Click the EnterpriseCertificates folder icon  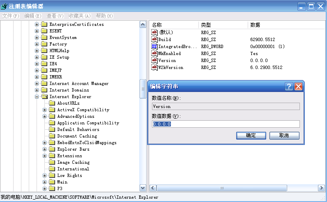[x=44, y=24]
